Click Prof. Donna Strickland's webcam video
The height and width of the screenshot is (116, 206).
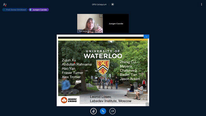[x=90, y=22]
